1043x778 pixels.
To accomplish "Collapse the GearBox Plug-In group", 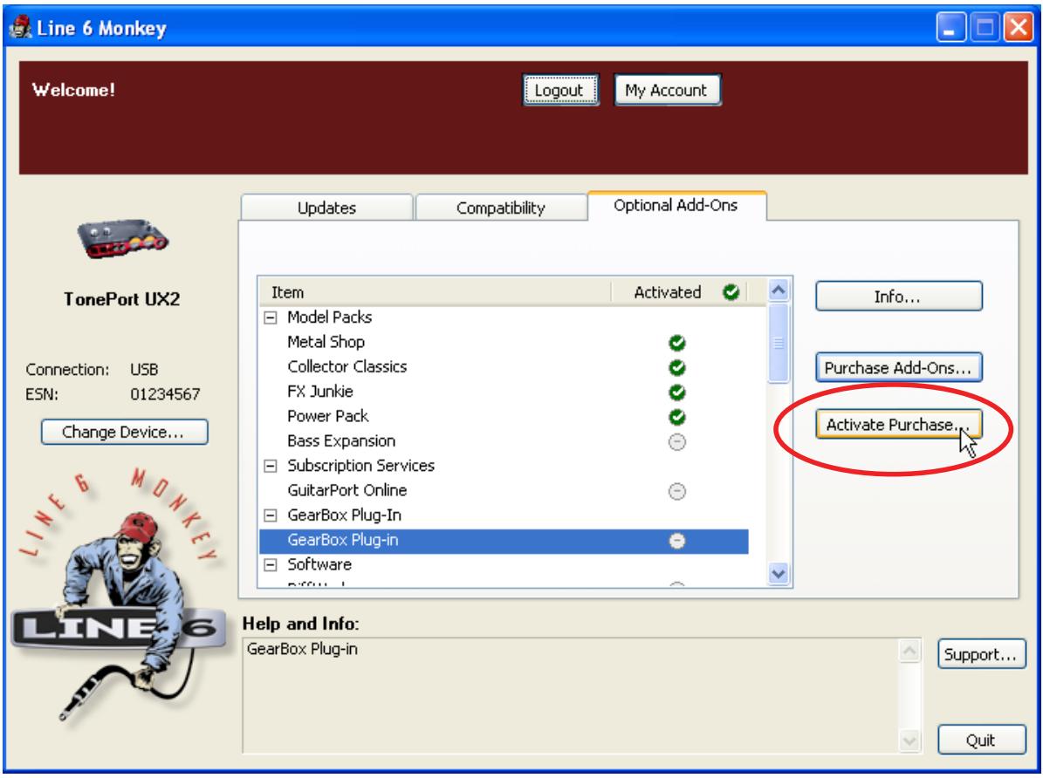I will [271, 515].
